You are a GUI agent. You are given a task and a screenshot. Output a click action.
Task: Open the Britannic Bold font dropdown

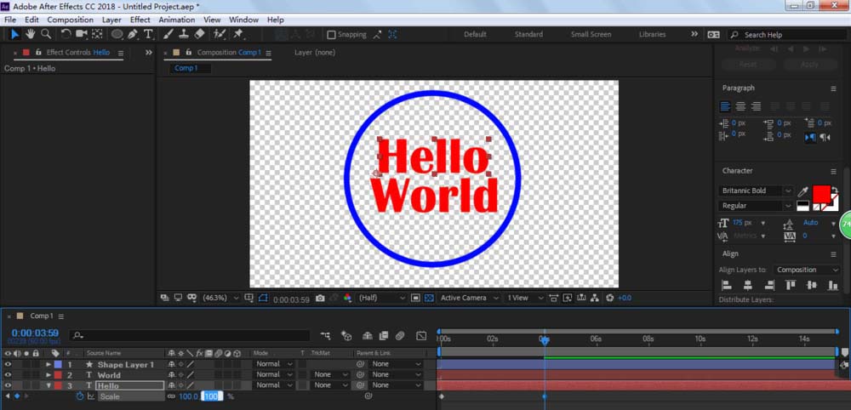(787, 191)
